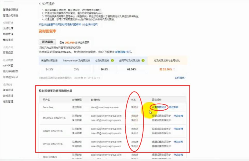The image size is (249, 161).
Task: Click the sales02@sinotyregroup.com address
Action: (106, 133)
